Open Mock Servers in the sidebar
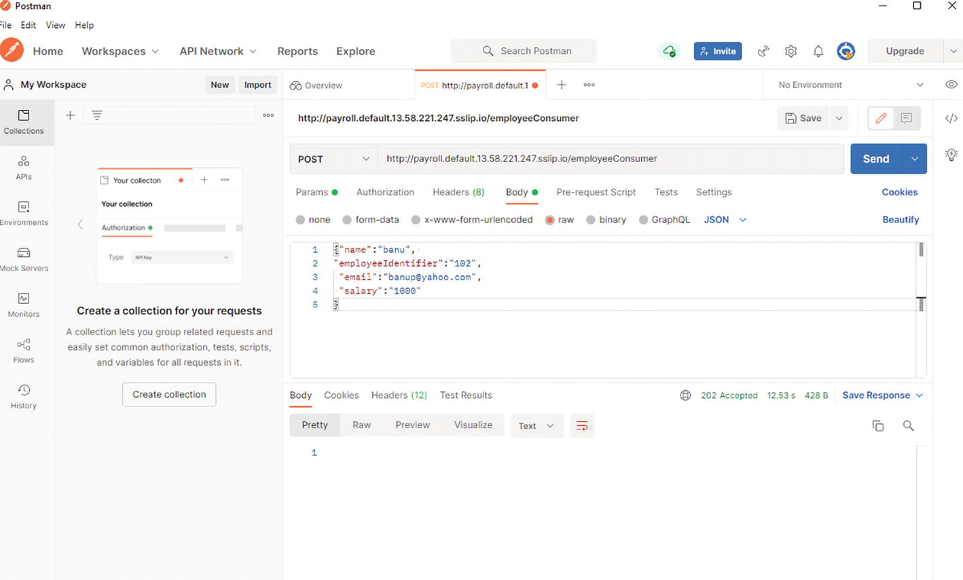Image resolution: width=963 pixels, height=580 pixels. coord(24,259)
